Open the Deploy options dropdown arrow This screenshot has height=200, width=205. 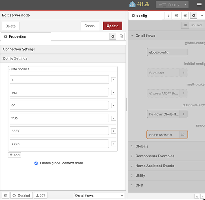click(x=185, y=5)
